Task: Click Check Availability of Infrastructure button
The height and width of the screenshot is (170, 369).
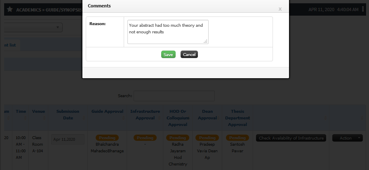Action: [x=291, y=138]
